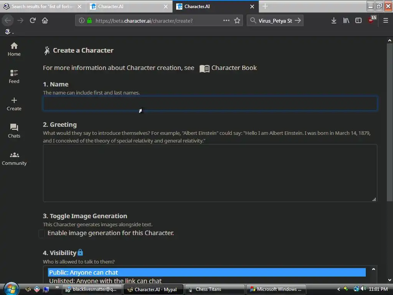Image resolution: width=393 pixels, height=295 pixels.
Task: Close the active Character.AI tab
Action: 252,7
